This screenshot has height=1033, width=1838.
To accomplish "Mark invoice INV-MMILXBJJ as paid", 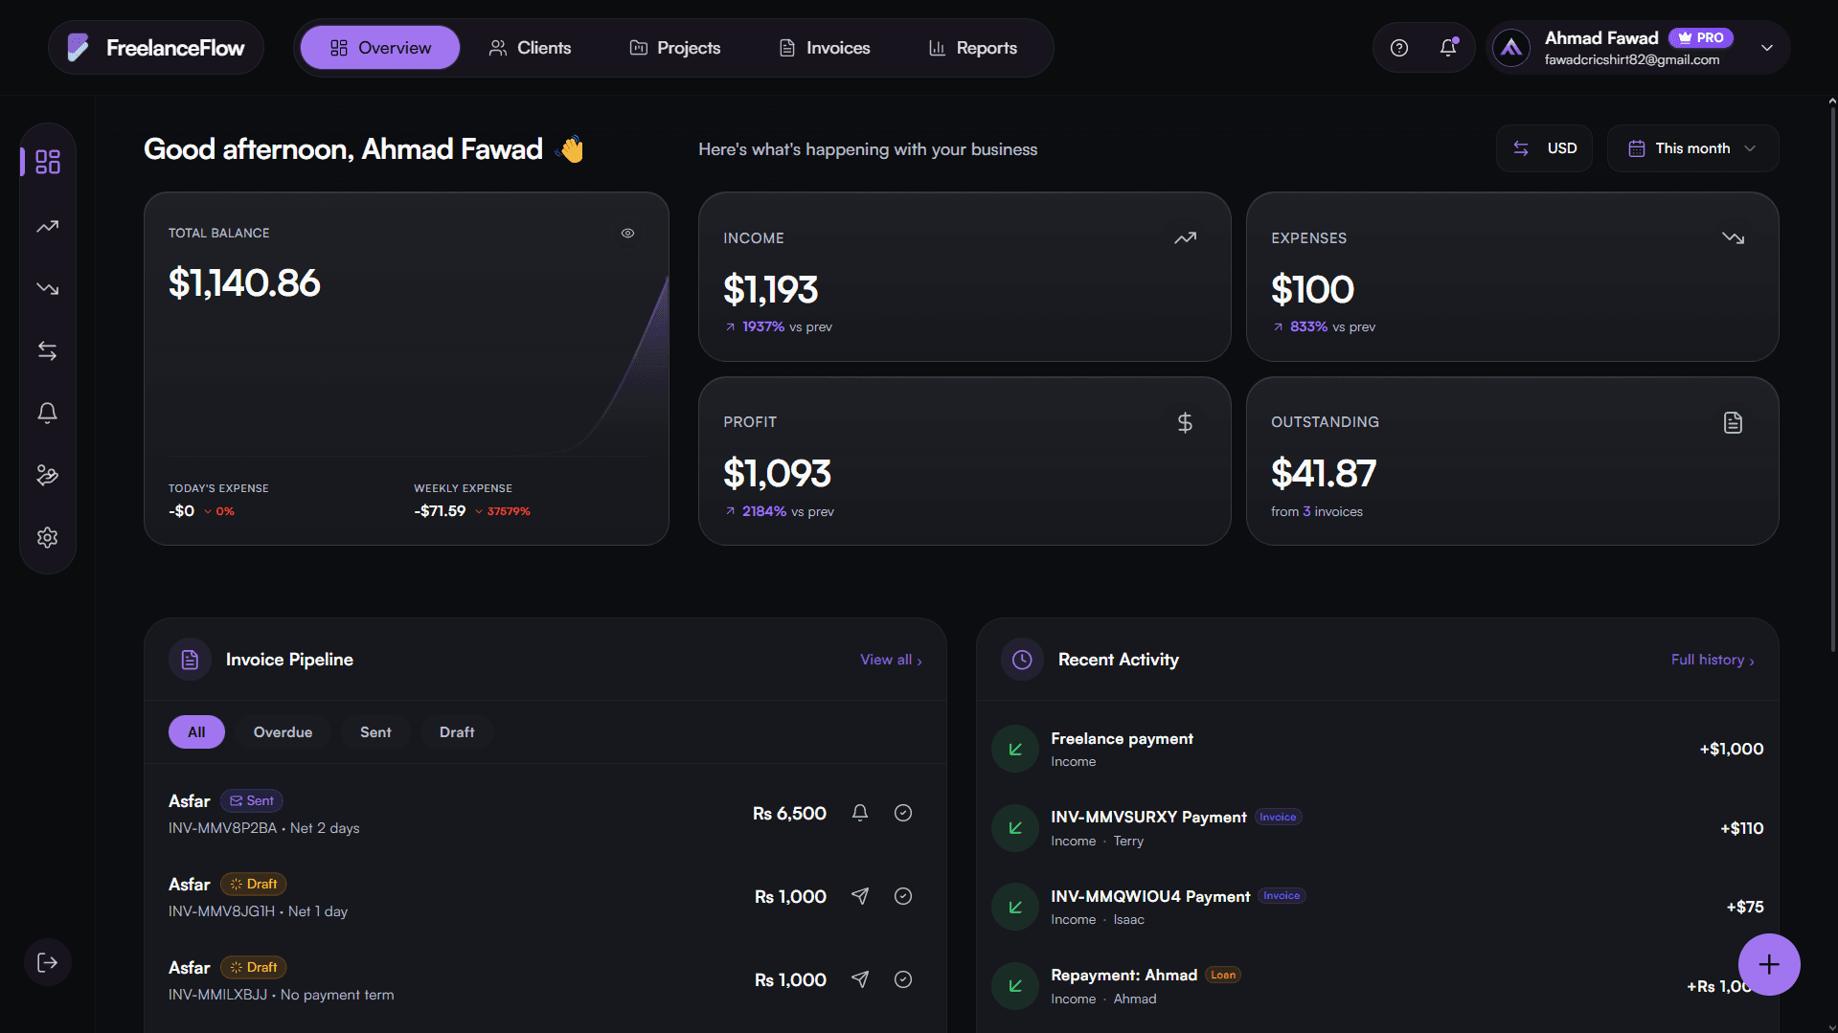I will (902, 978).
